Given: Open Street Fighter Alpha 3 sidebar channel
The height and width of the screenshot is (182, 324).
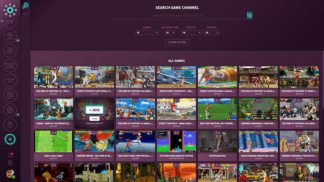Looking at the screenshot, I should point(10,95).
